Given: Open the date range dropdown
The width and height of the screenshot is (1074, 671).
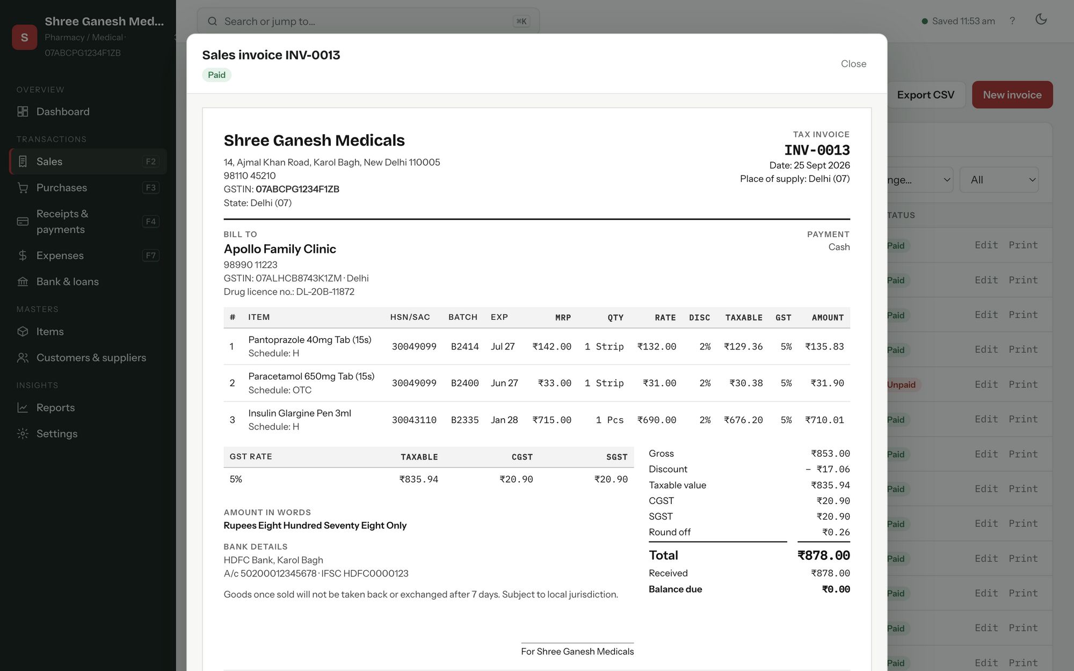Looking at the screenshot, I should (919, 180).
